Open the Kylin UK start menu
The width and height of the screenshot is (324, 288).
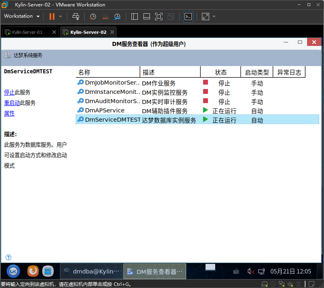[x=13, y=271]
